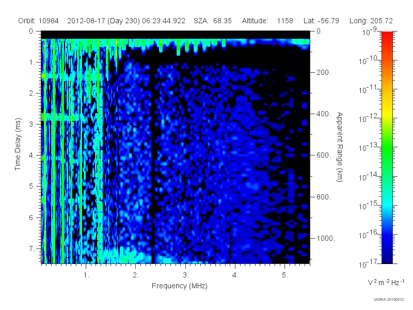Click the 10^-14 color scale label

(369, 177)
